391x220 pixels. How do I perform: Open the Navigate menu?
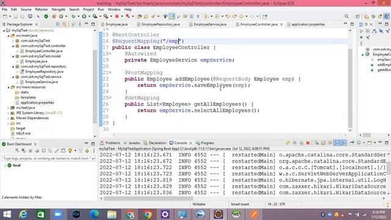59,10
